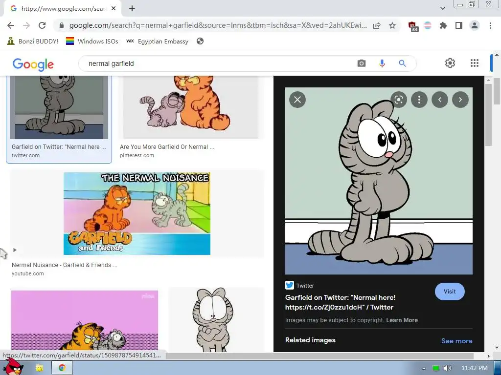Open the Egyptian Embassy bookmark

[157, 41]
